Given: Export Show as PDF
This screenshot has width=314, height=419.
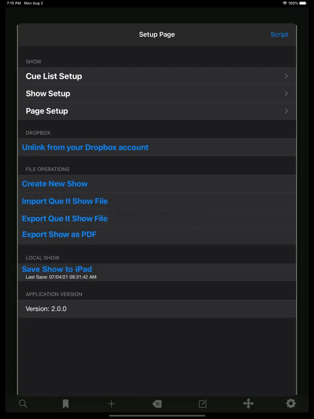Looking at the screenshot, I should (x=60, y=235).
